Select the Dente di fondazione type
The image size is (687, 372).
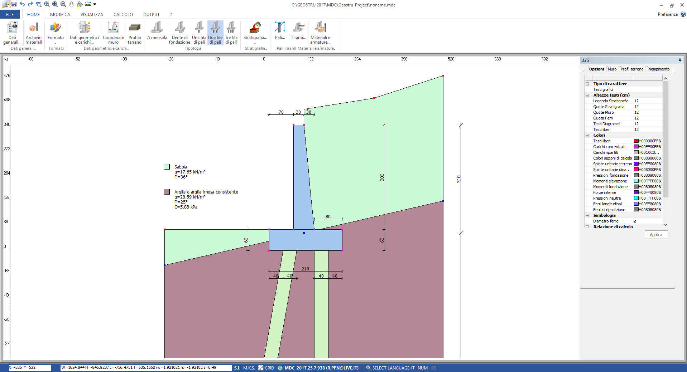point(180,33)
